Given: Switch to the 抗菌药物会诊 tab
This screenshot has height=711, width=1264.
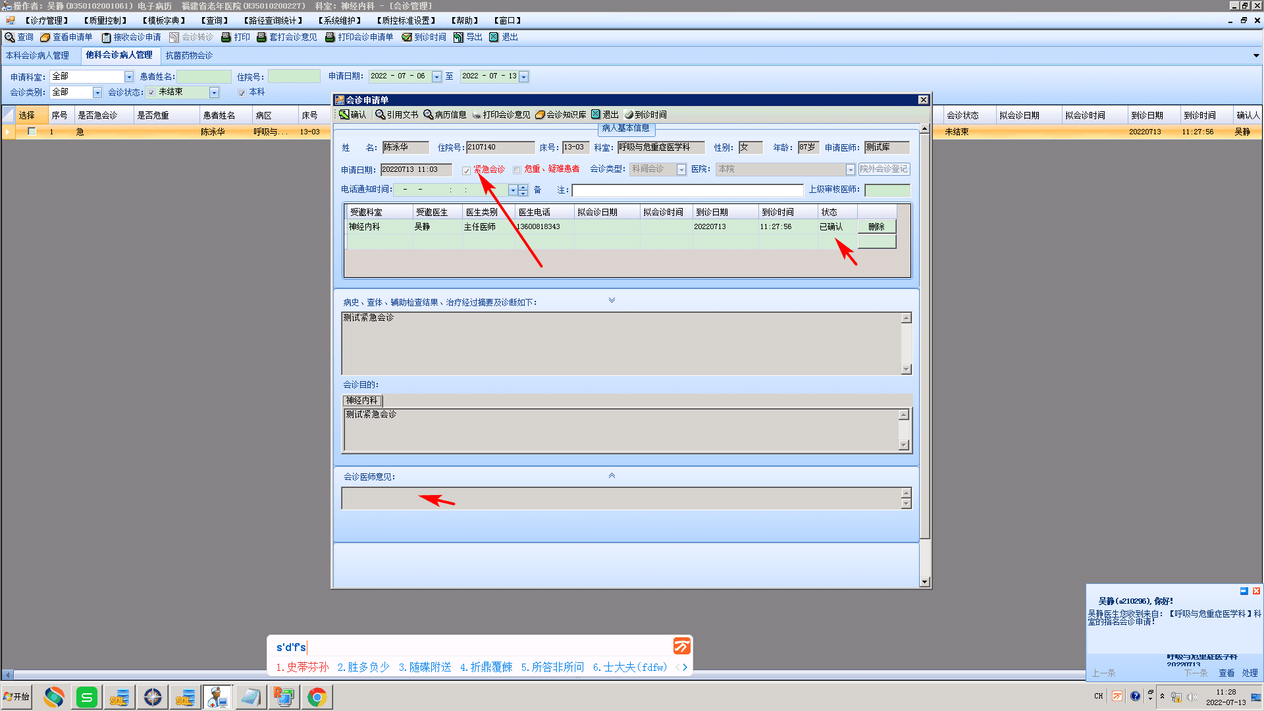Looking at the screenshot, I should coord(189,55).
